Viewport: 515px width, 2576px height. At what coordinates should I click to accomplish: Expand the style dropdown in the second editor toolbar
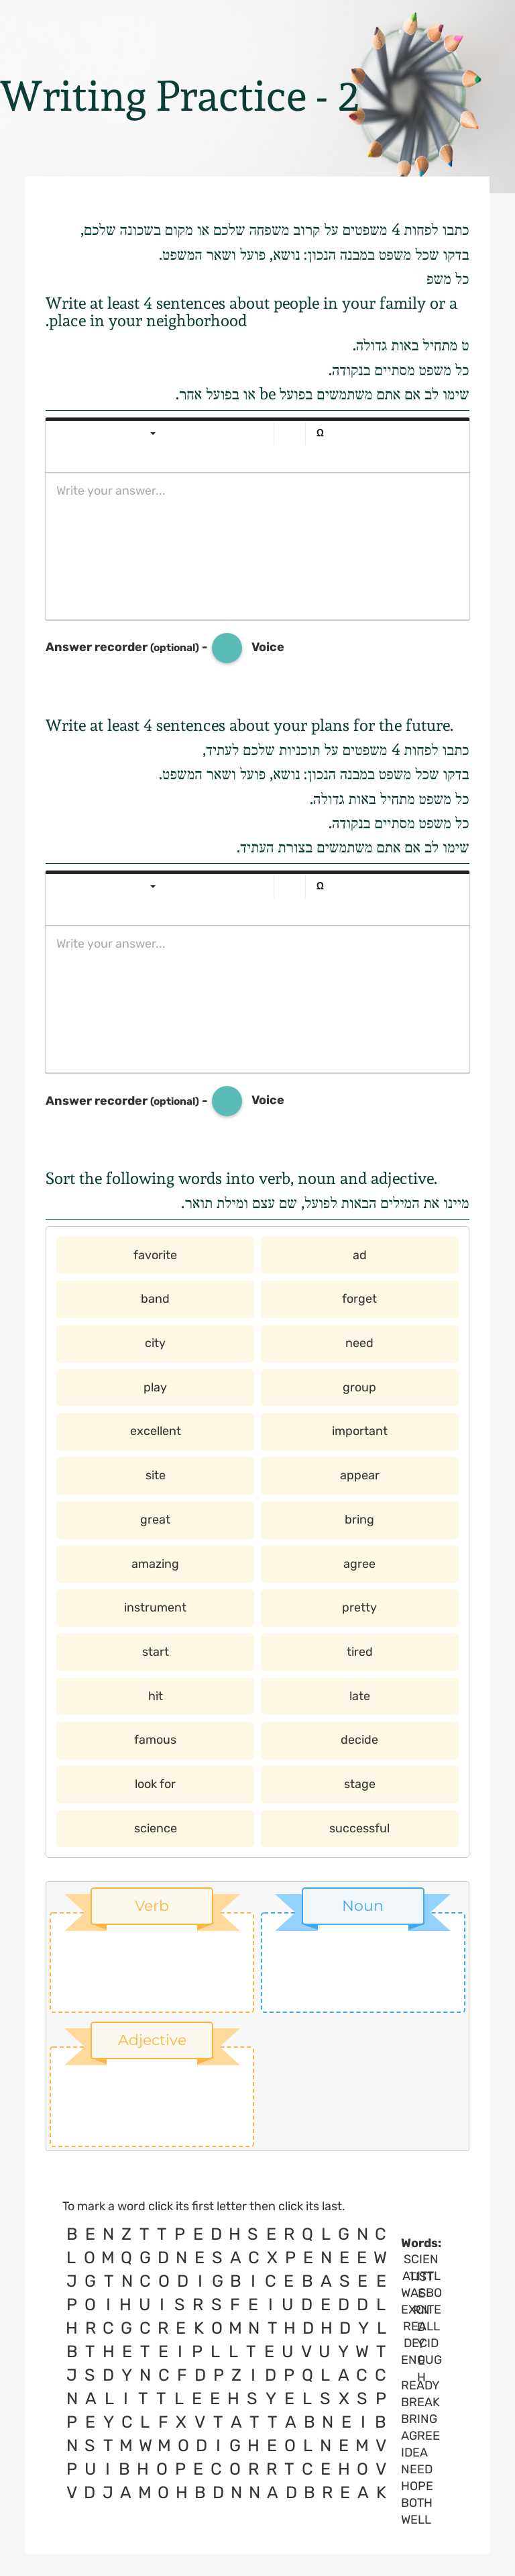pos(153,886)
